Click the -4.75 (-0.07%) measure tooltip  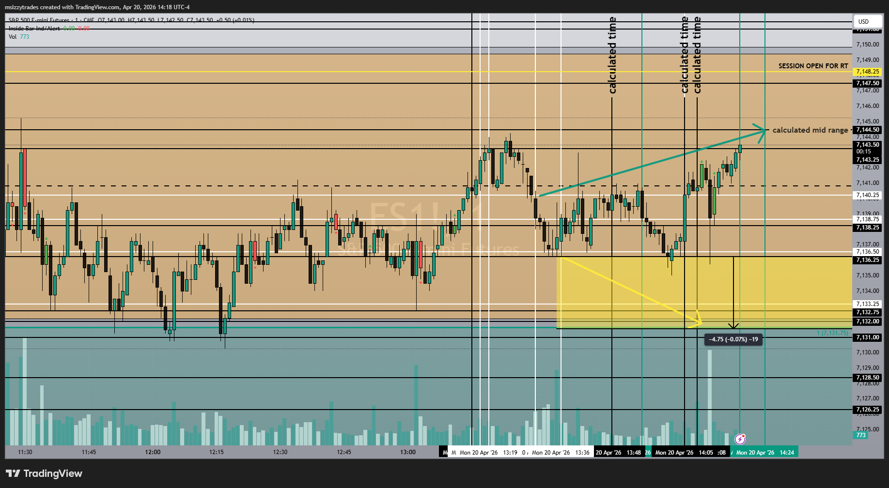733,339
